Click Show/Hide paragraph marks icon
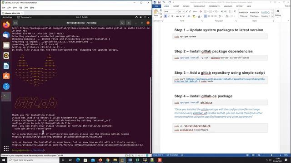 [235, 11]
